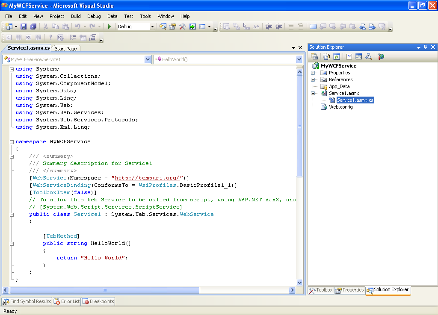
Task: Toggle auto-hide pin on Solution Explorer
Action: (425, 47)
